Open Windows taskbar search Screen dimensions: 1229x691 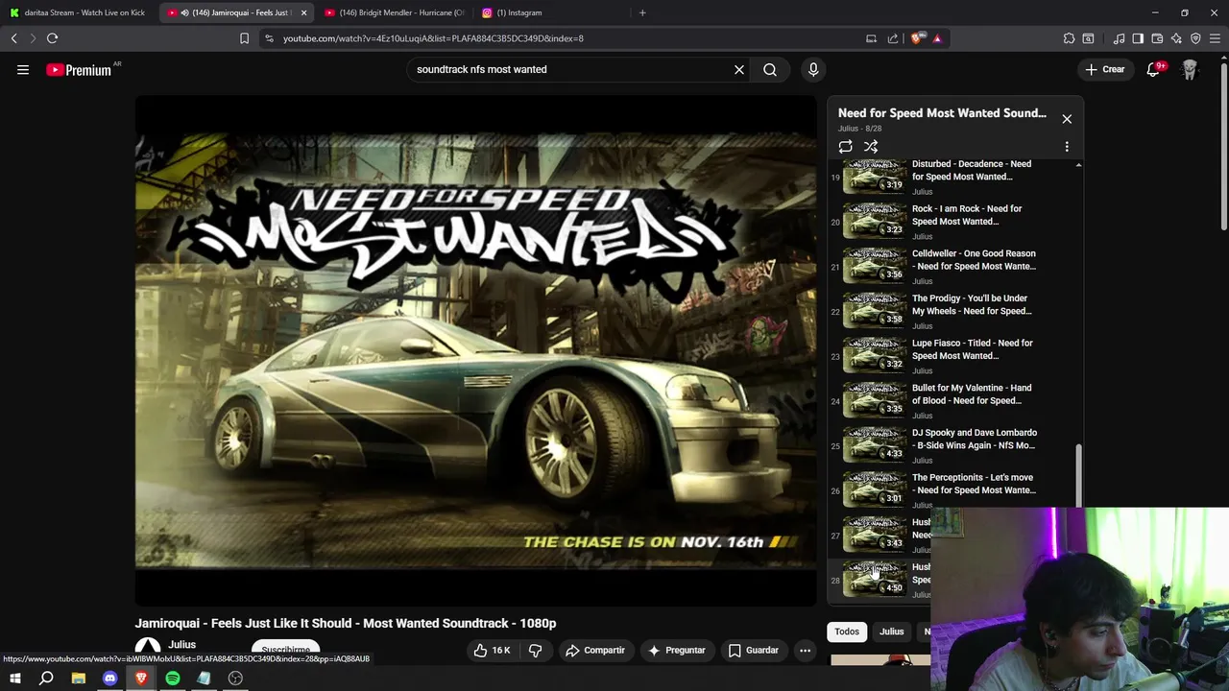coord(46,679)
